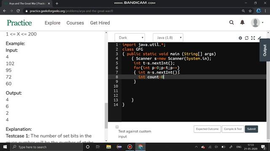This screenshot has height=151, width=270.
Task: Click the volume speaker tray icon
Action: (x=216, y=147)
